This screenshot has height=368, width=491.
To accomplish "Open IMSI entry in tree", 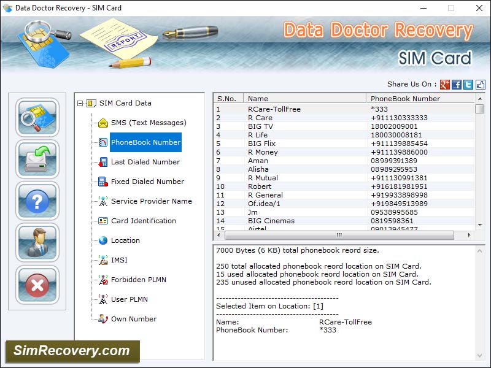I will [x=119, y=260].
